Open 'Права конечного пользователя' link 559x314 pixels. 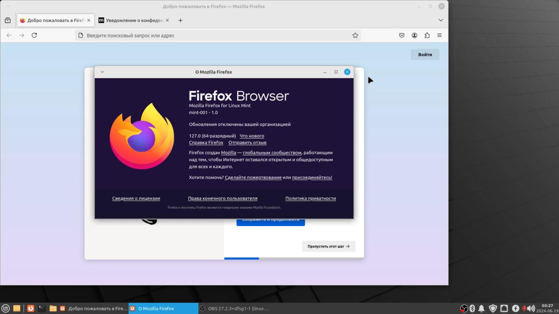pos(223,198)
